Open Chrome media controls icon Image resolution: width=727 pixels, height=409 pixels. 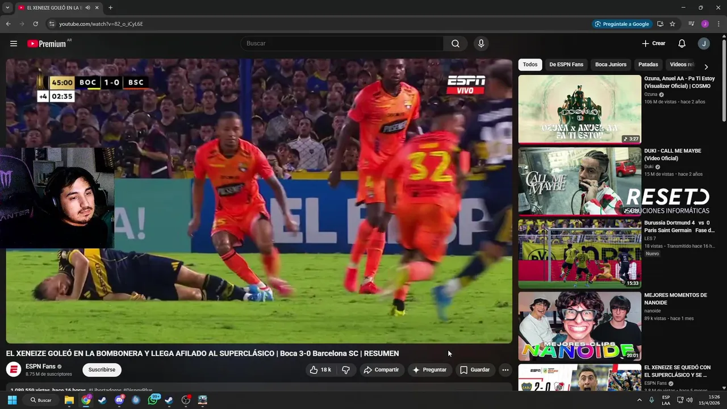691,24
